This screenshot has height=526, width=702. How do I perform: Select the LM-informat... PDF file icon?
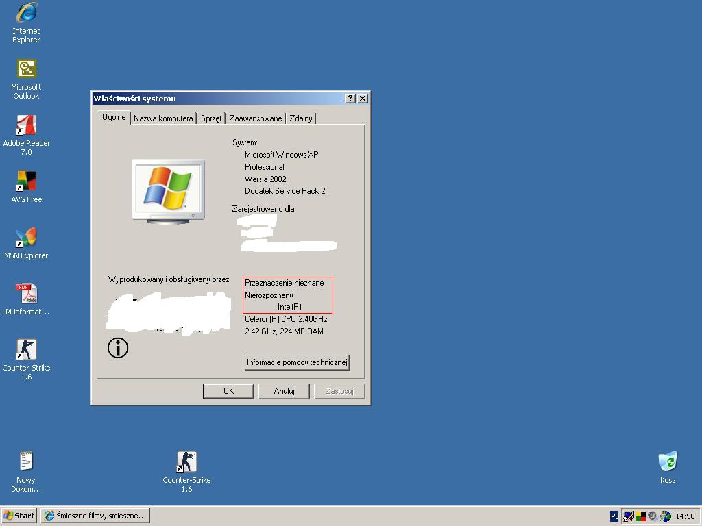[x=26, y=299]
